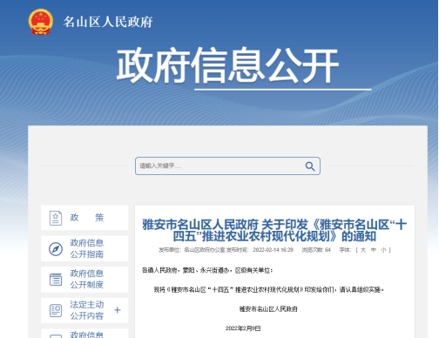Click the news icon for 法定主动公开内容
This screenshot has width=439, height=338.
pyautogui.click(x=56, y=310)
